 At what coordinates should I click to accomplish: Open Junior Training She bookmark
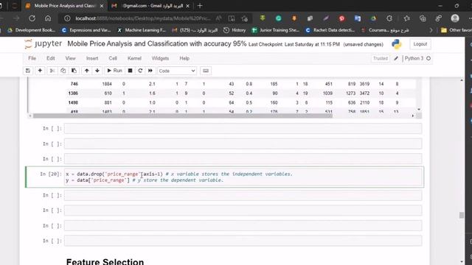coord(275,30)
